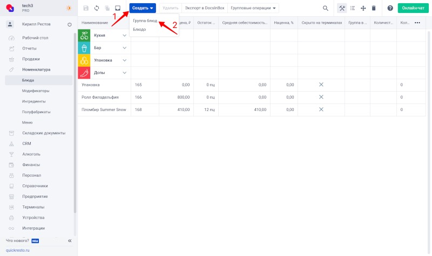The height and width of the screenshot is (256, 432).
Task: Click Пломбир Summer Snow row name
Action: click(104, 110)
